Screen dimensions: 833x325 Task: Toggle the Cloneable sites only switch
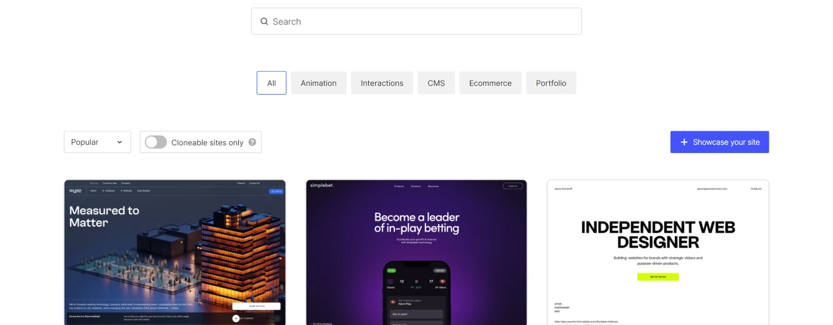156,142
